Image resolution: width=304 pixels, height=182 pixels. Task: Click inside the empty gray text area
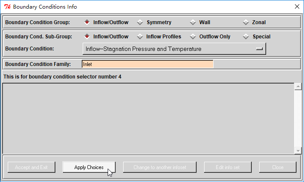[x=148, y=118]
